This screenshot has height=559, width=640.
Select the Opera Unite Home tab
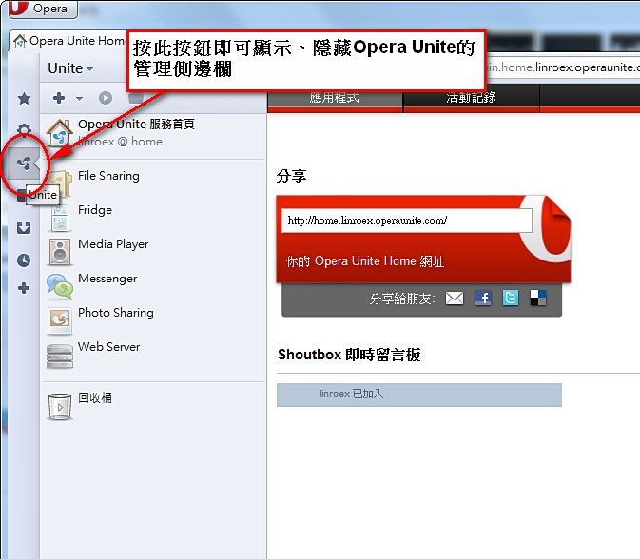pyautogui.click(x=69, y=41)
